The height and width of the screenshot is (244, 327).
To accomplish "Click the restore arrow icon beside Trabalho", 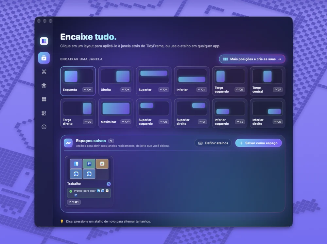I will (x=109, y=184).
